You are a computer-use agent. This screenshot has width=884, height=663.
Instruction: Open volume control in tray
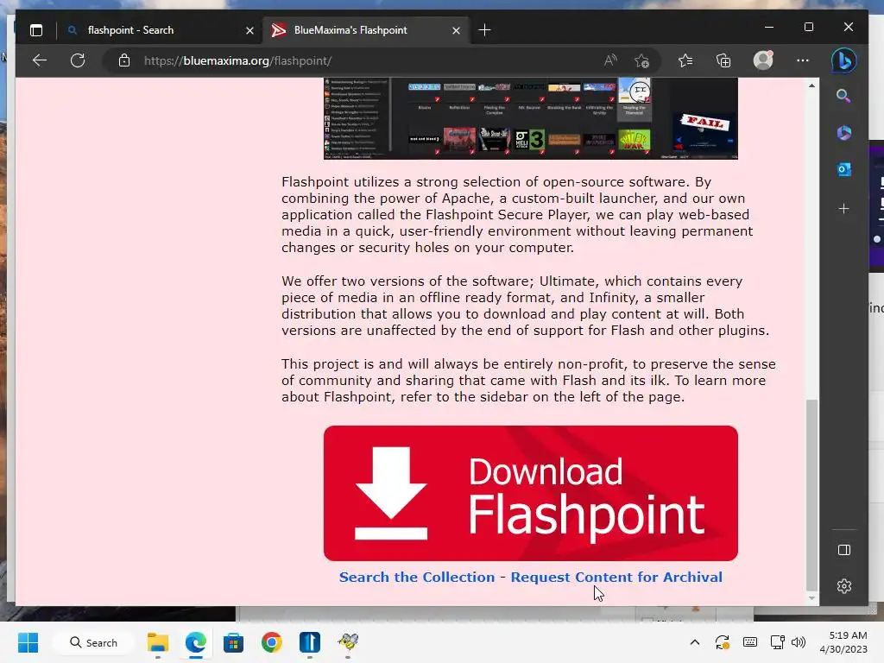[799, 642]
